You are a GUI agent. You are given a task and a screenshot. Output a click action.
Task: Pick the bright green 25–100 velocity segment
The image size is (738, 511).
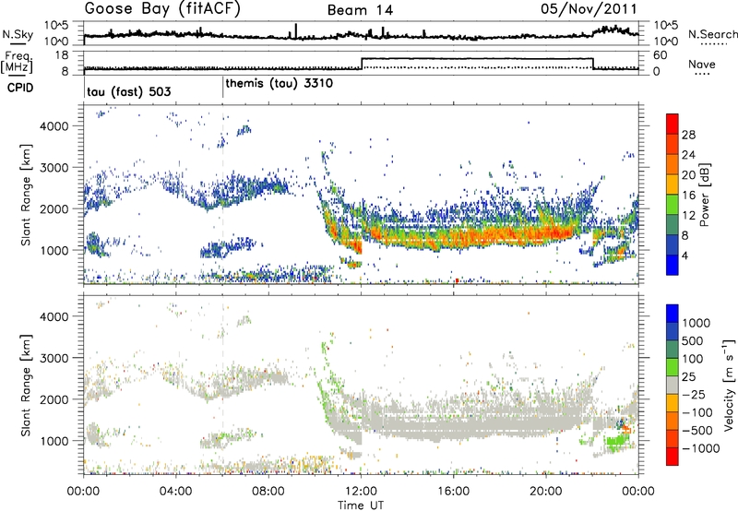pyautogui.click(x=673, y=367)
